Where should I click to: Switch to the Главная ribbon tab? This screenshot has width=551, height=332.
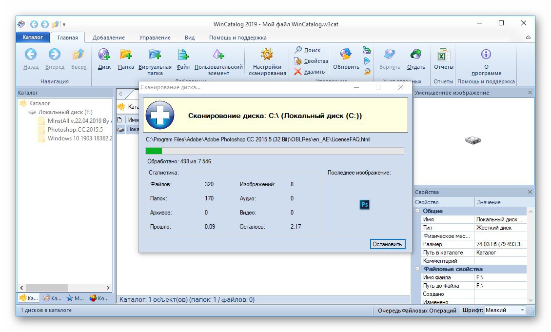(x=67, y=38)
